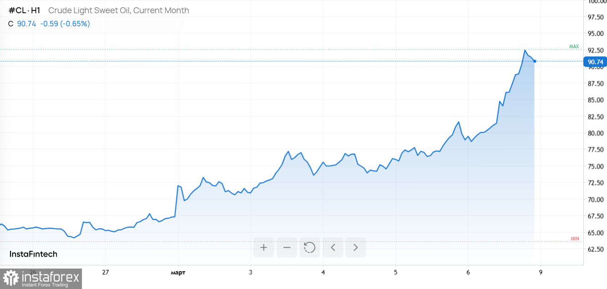Select date 6 on the time axis

pos(468,273)
